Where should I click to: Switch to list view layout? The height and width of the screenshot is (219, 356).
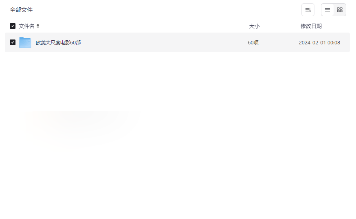327,10
